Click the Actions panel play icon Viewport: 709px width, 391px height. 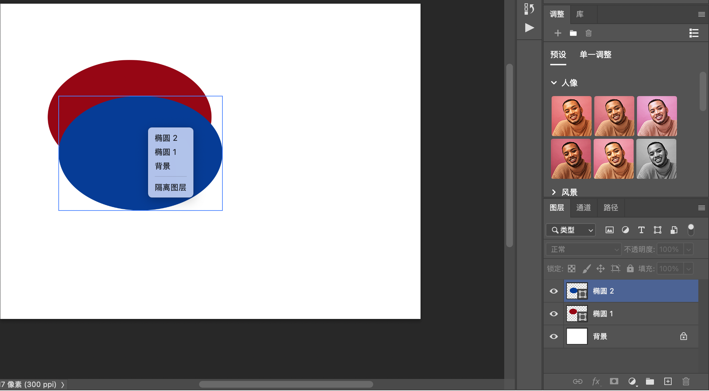[529, 28]
